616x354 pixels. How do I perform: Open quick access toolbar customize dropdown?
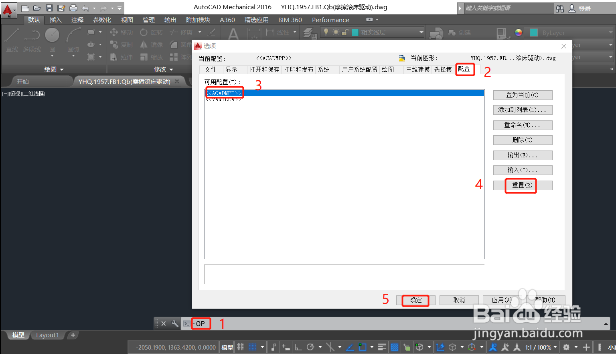pos(120,8)
